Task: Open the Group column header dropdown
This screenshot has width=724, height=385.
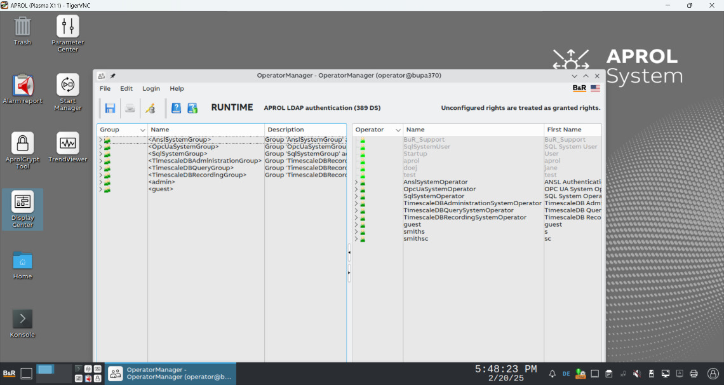Action: 142,130
